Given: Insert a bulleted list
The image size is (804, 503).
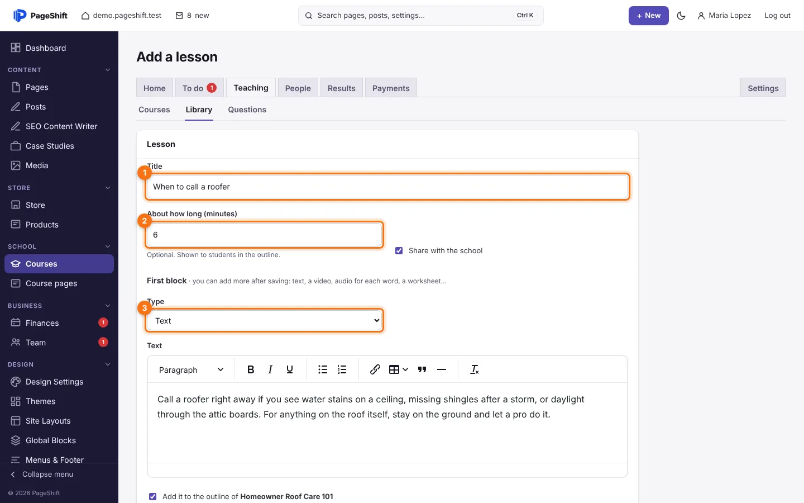Looking at the screenshot, I should (323, 369).
